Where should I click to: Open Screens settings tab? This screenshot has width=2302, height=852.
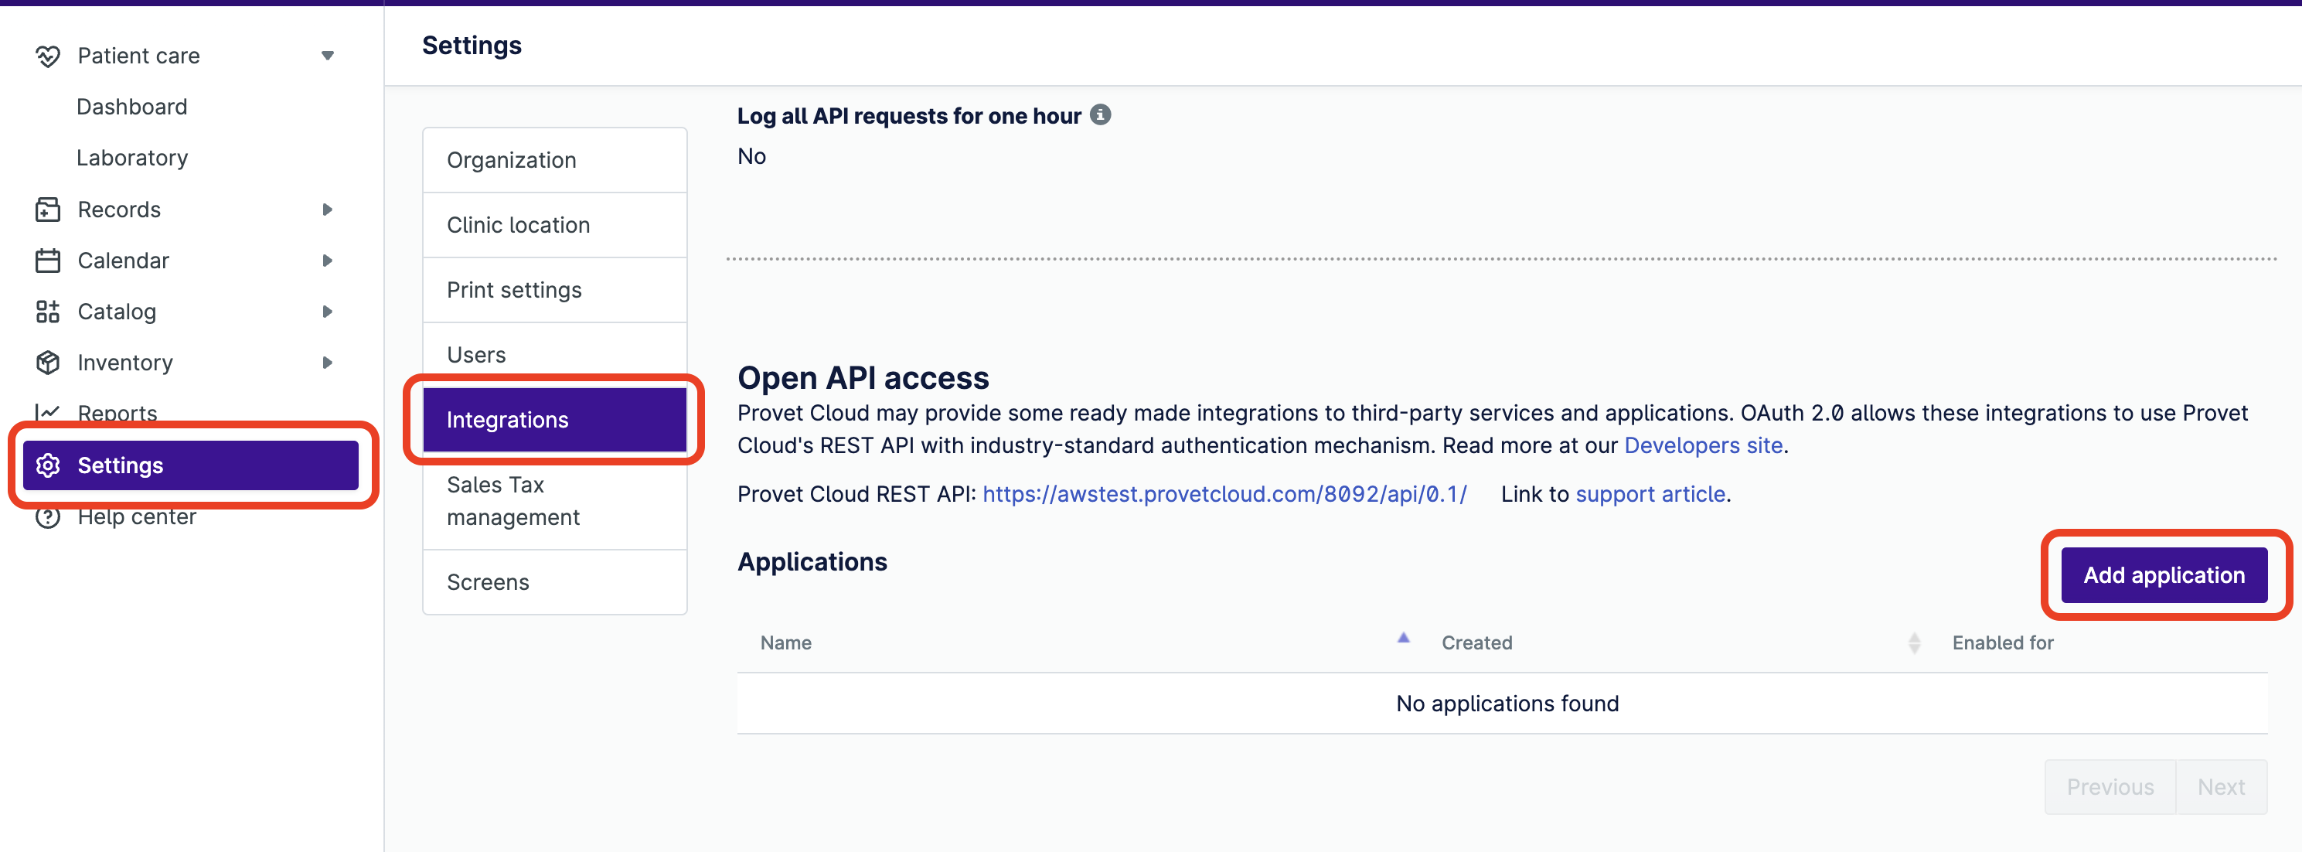point(554,582)
